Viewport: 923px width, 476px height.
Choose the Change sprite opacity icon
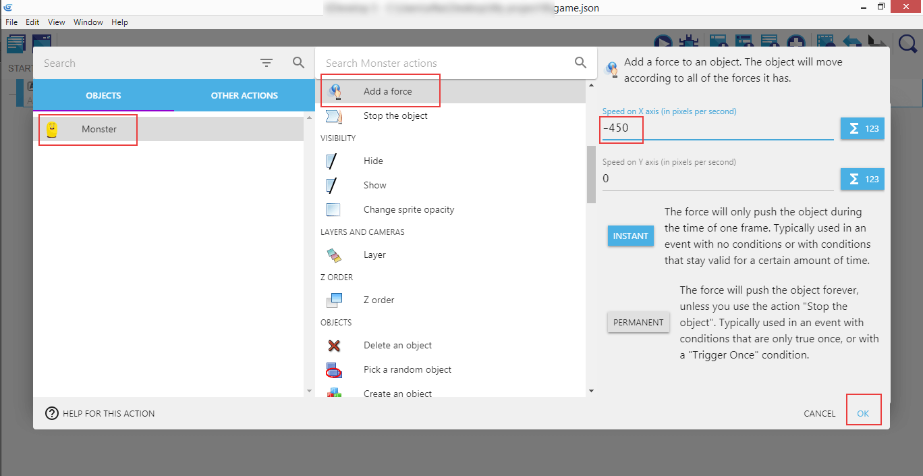pos(333,210)
